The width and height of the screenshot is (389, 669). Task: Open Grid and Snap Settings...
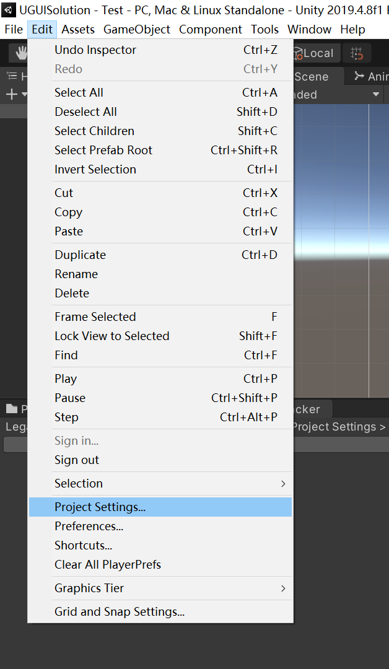(x=160, y=612)
